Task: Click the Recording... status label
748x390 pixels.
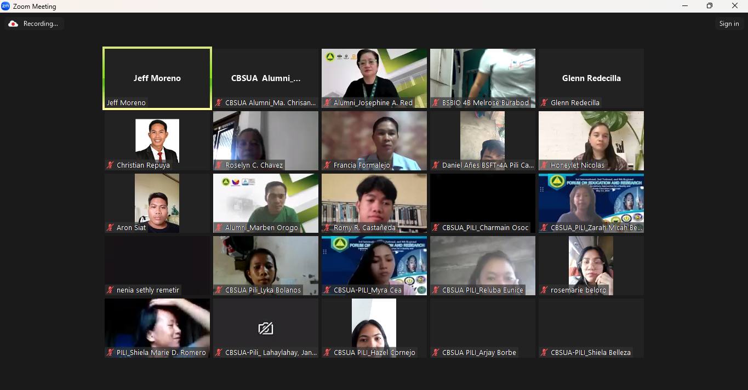Action: 41,24
